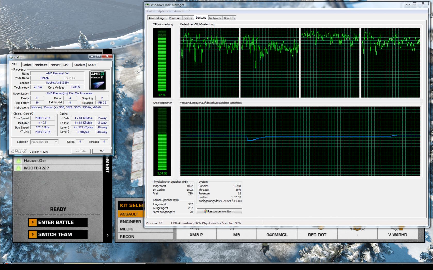Open the Memory tab in CPU-Z
Screen dimensions: 433x270
click(x=55, y=65)
